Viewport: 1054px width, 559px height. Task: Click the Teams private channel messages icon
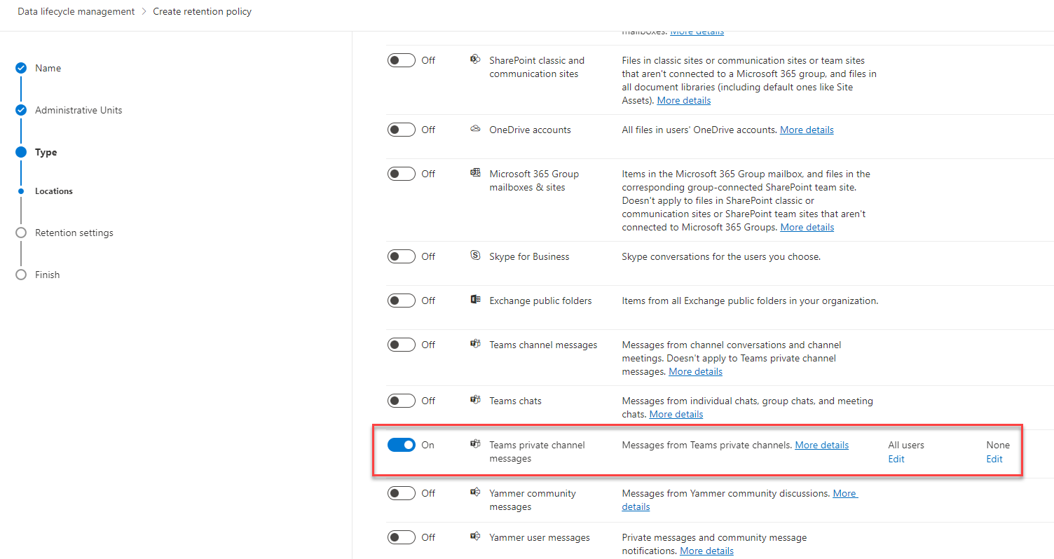(x=475, y=444)
